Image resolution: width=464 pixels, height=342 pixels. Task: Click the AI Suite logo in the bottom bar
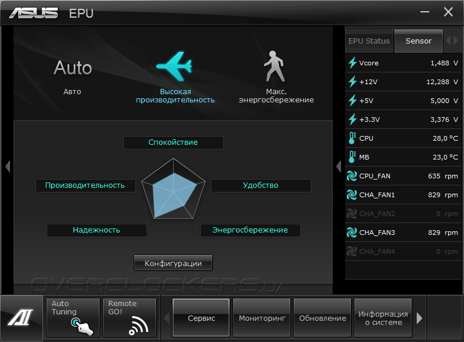(20, 317)
